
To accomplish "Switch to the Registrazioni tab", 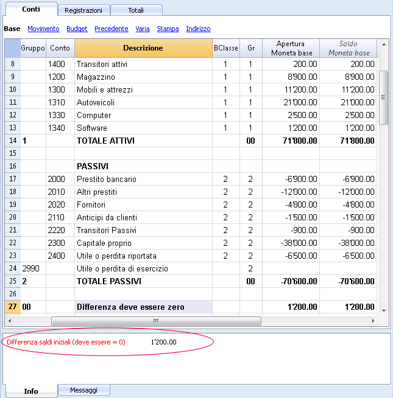I will point(83,10).
